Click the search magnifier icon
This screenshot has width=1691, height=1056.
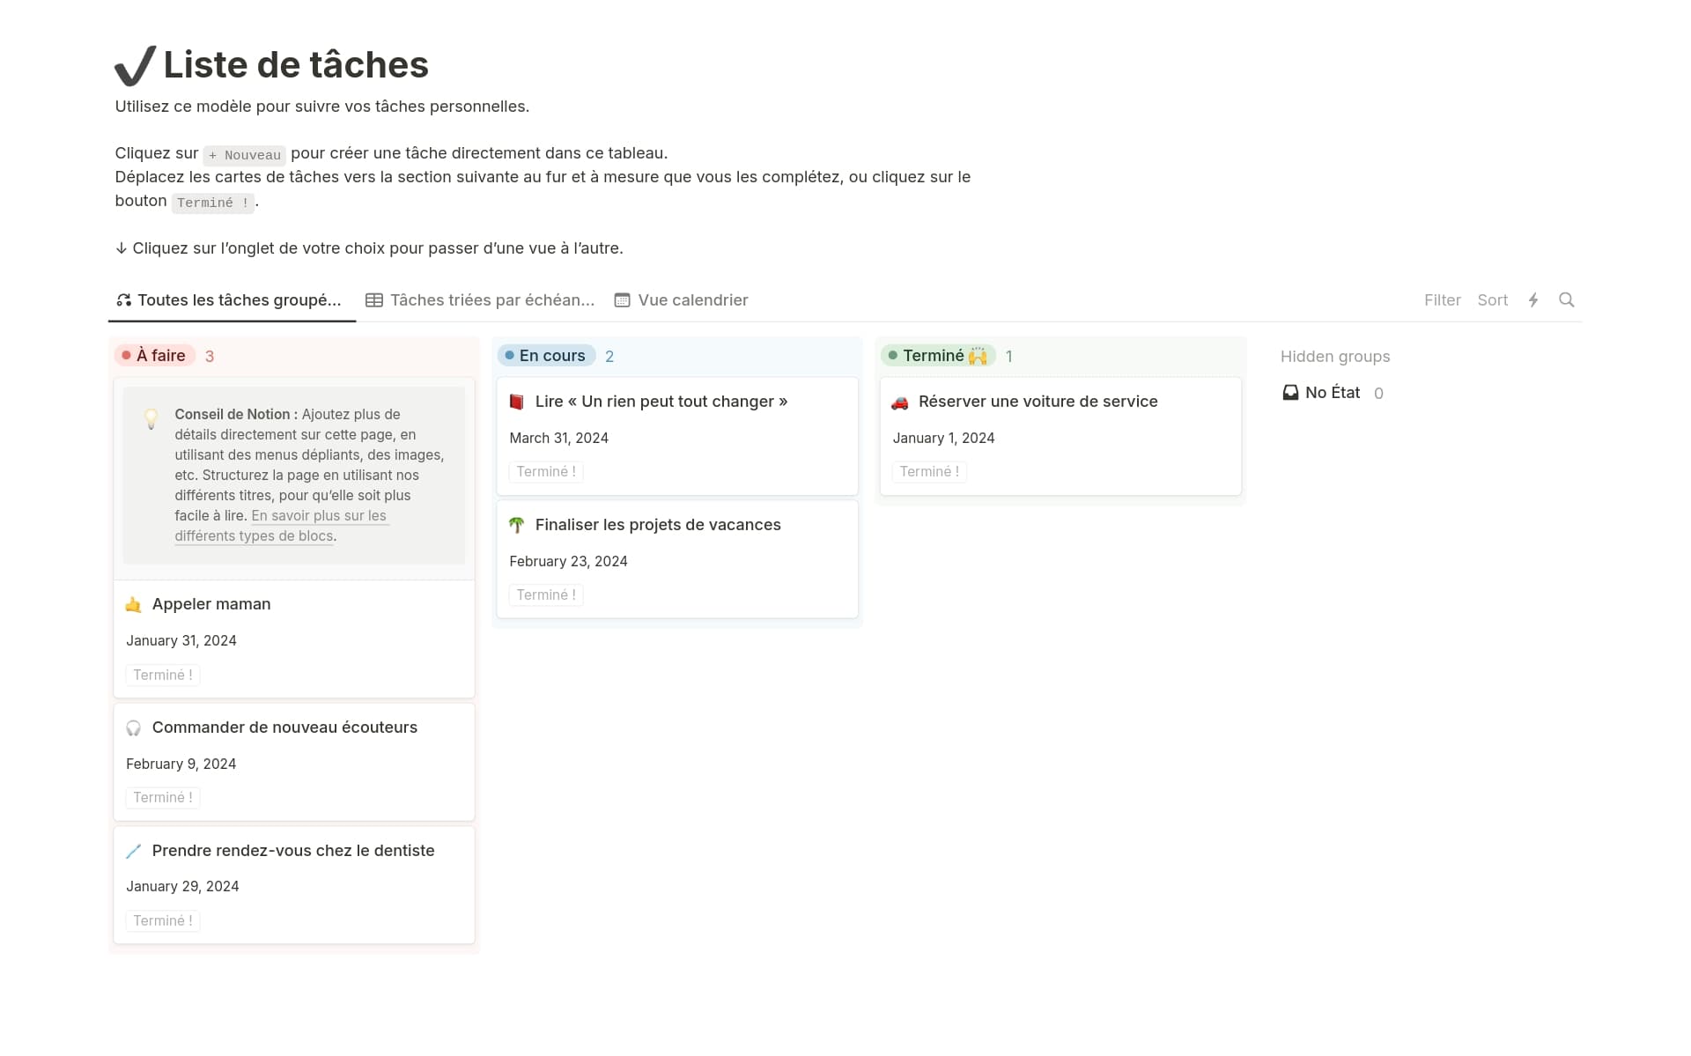coord(1566,299)
